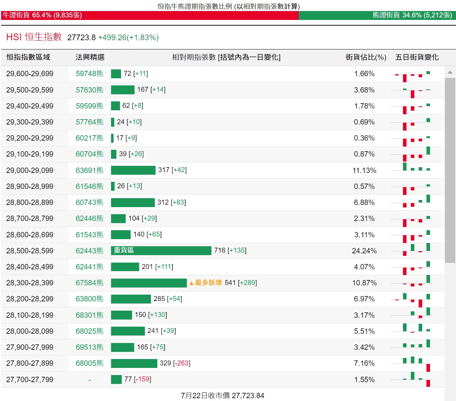Select the 28,300-28,399 index range row
Viewport: 456px width, 401px height.
[30, 283]
